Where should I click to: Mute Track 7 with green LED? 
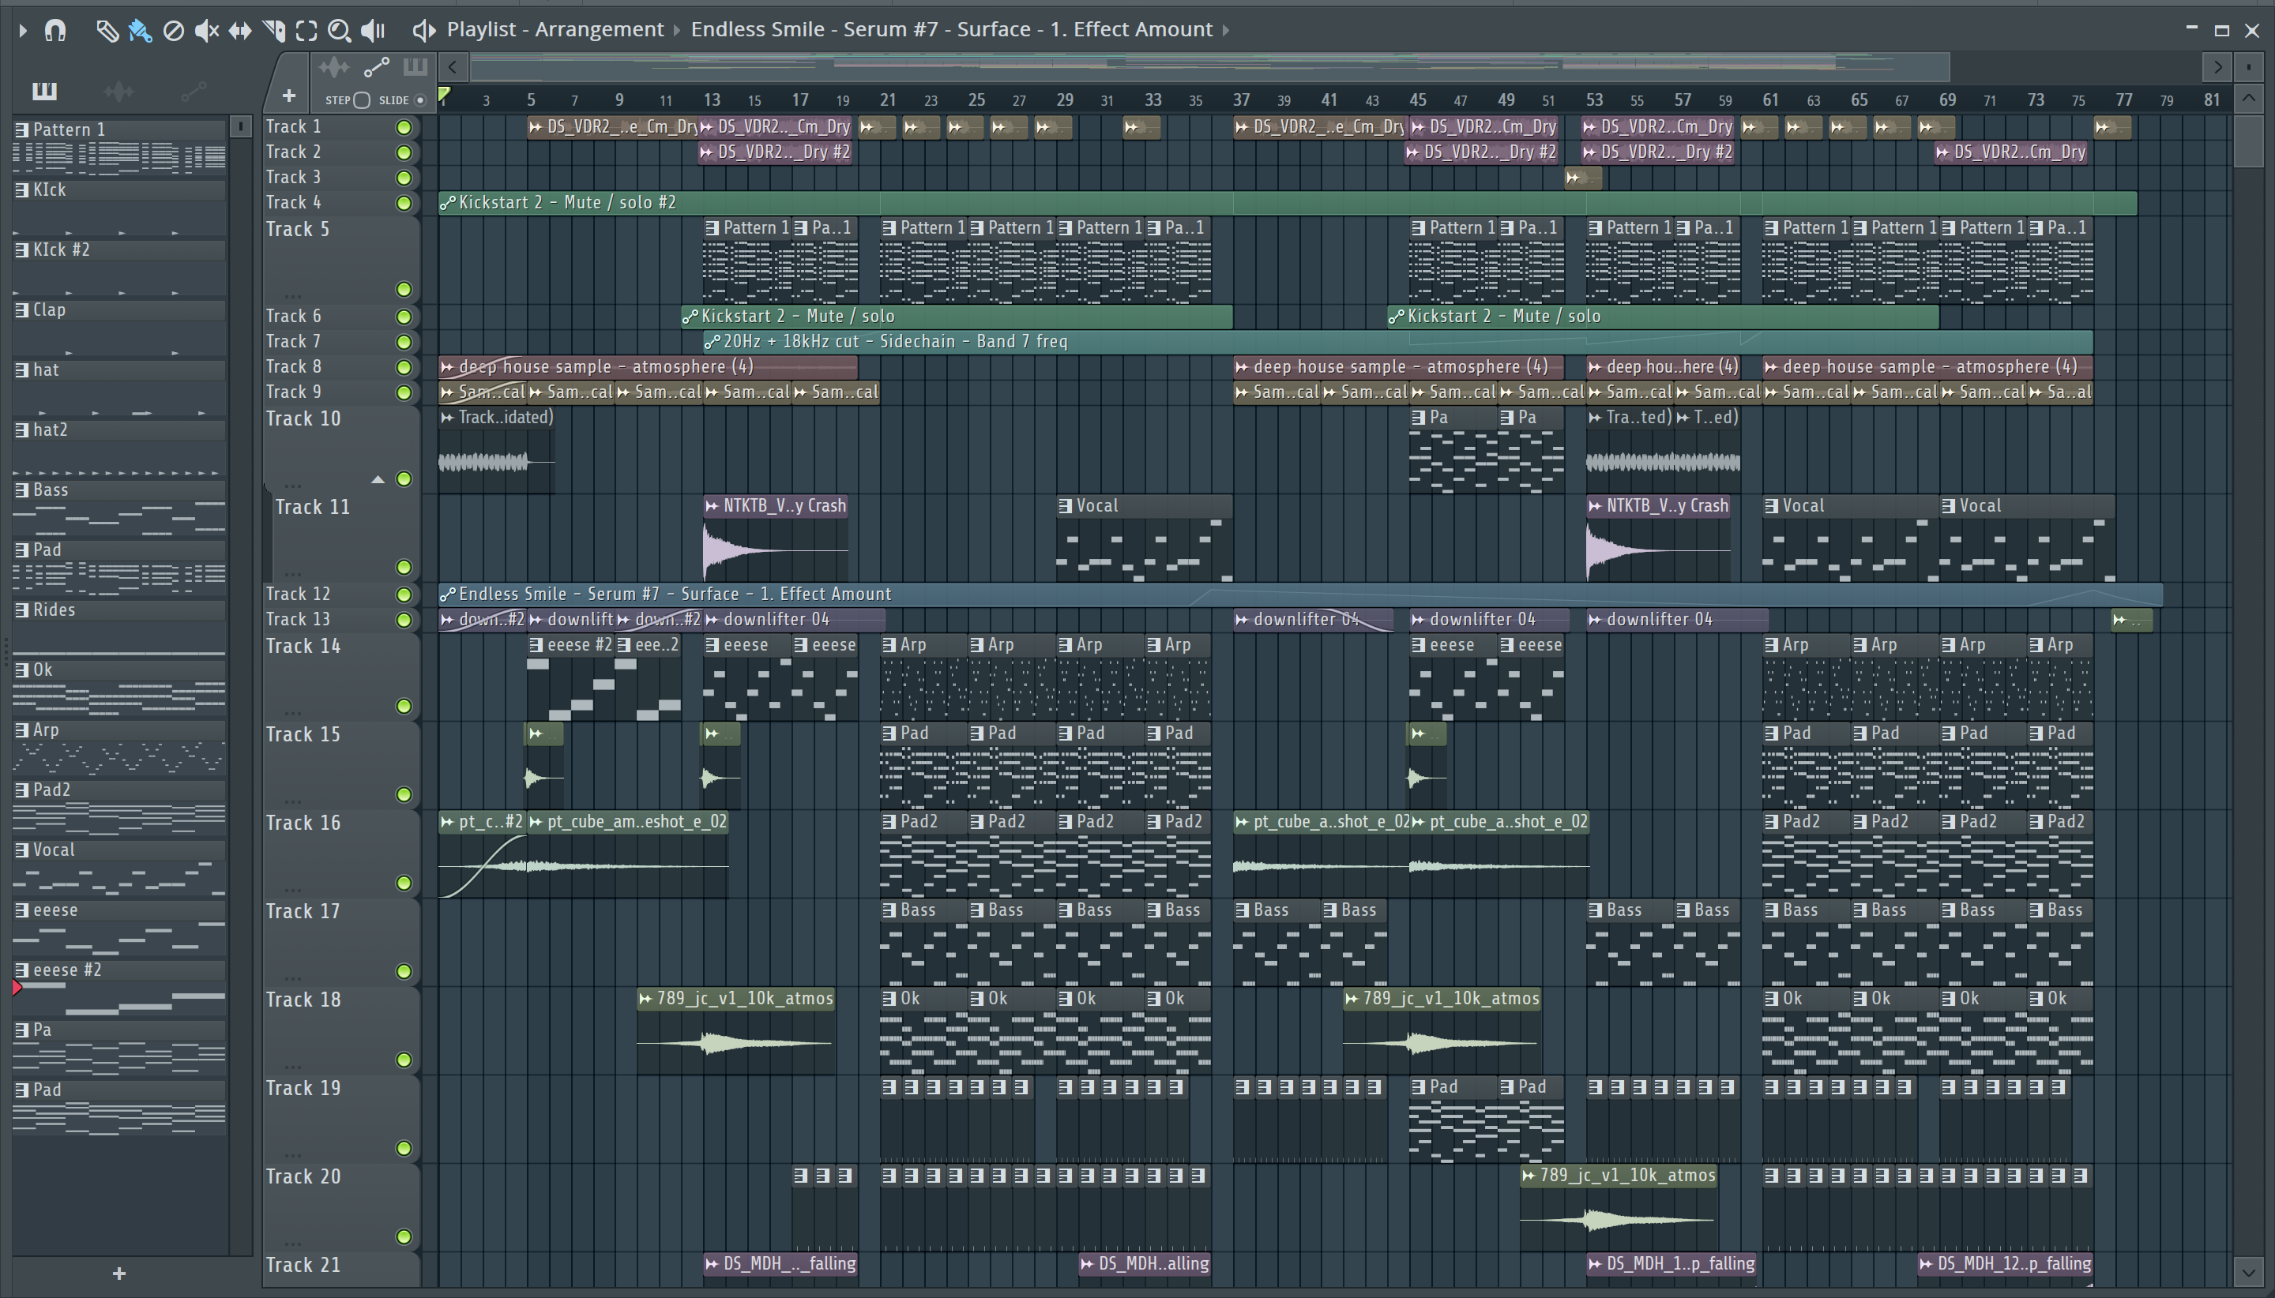[403, 343]
